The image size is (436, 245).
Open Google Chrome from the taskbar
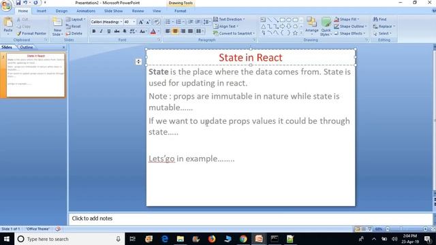(243, 239)
